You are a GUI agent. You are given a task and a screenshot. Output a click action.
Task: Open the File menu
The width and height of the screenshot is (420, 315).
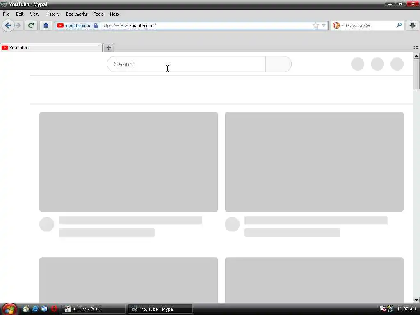tap(6, 14)
